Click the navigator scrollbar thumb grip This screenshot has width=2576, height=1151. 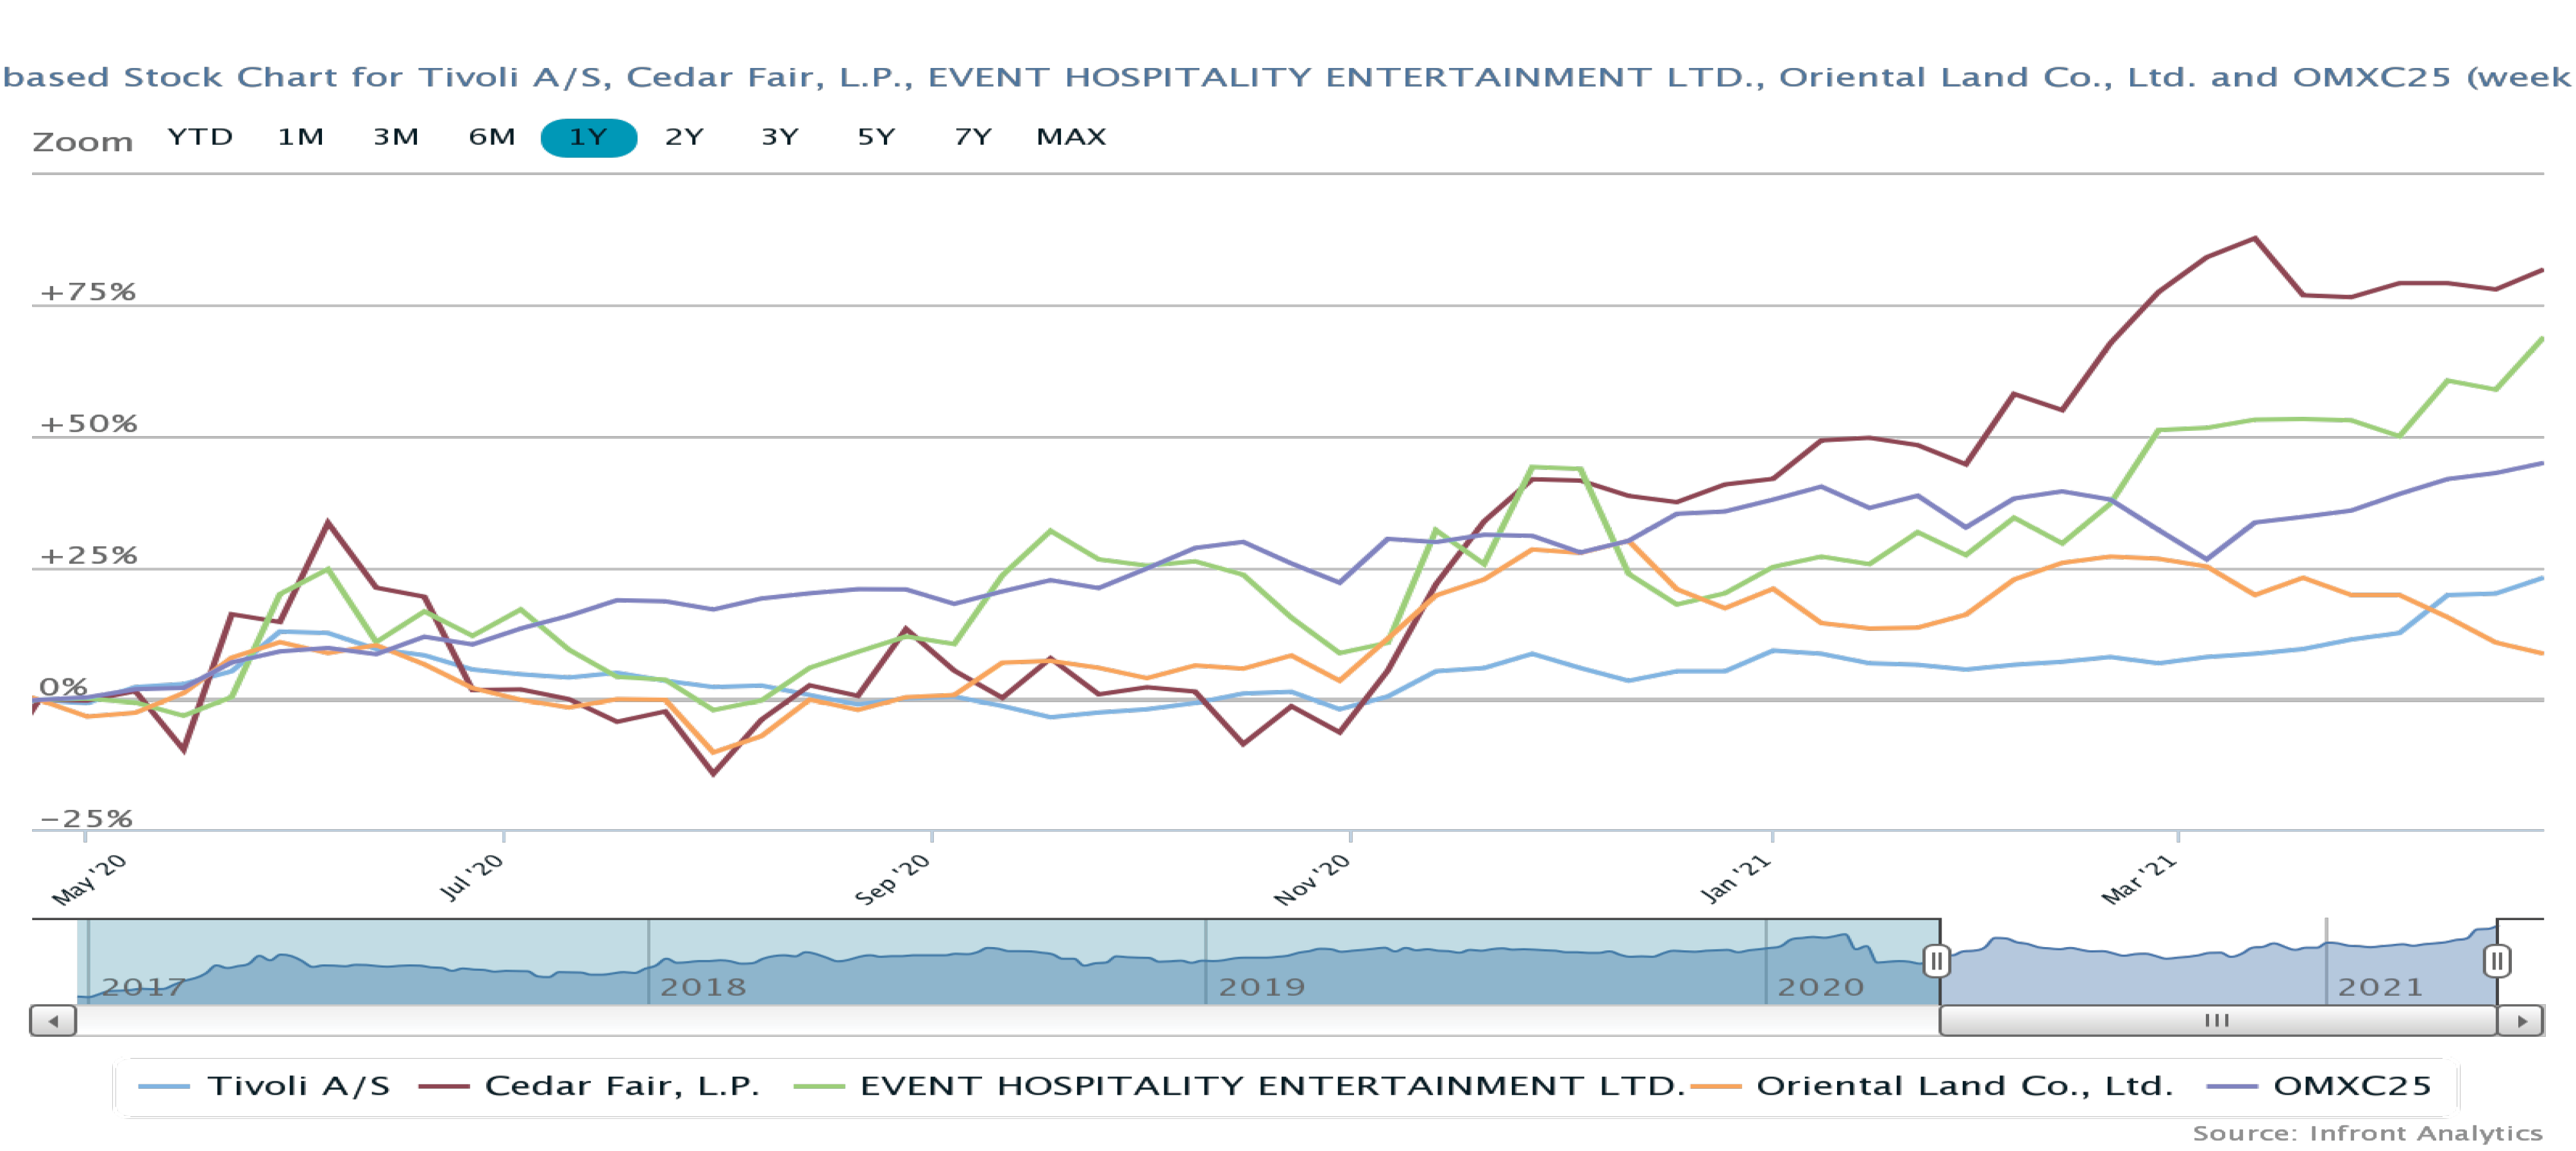(2216, 1021)
